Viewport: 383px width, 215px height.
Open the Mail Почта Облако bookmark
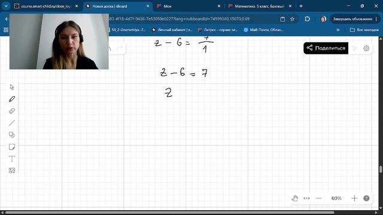264,30
